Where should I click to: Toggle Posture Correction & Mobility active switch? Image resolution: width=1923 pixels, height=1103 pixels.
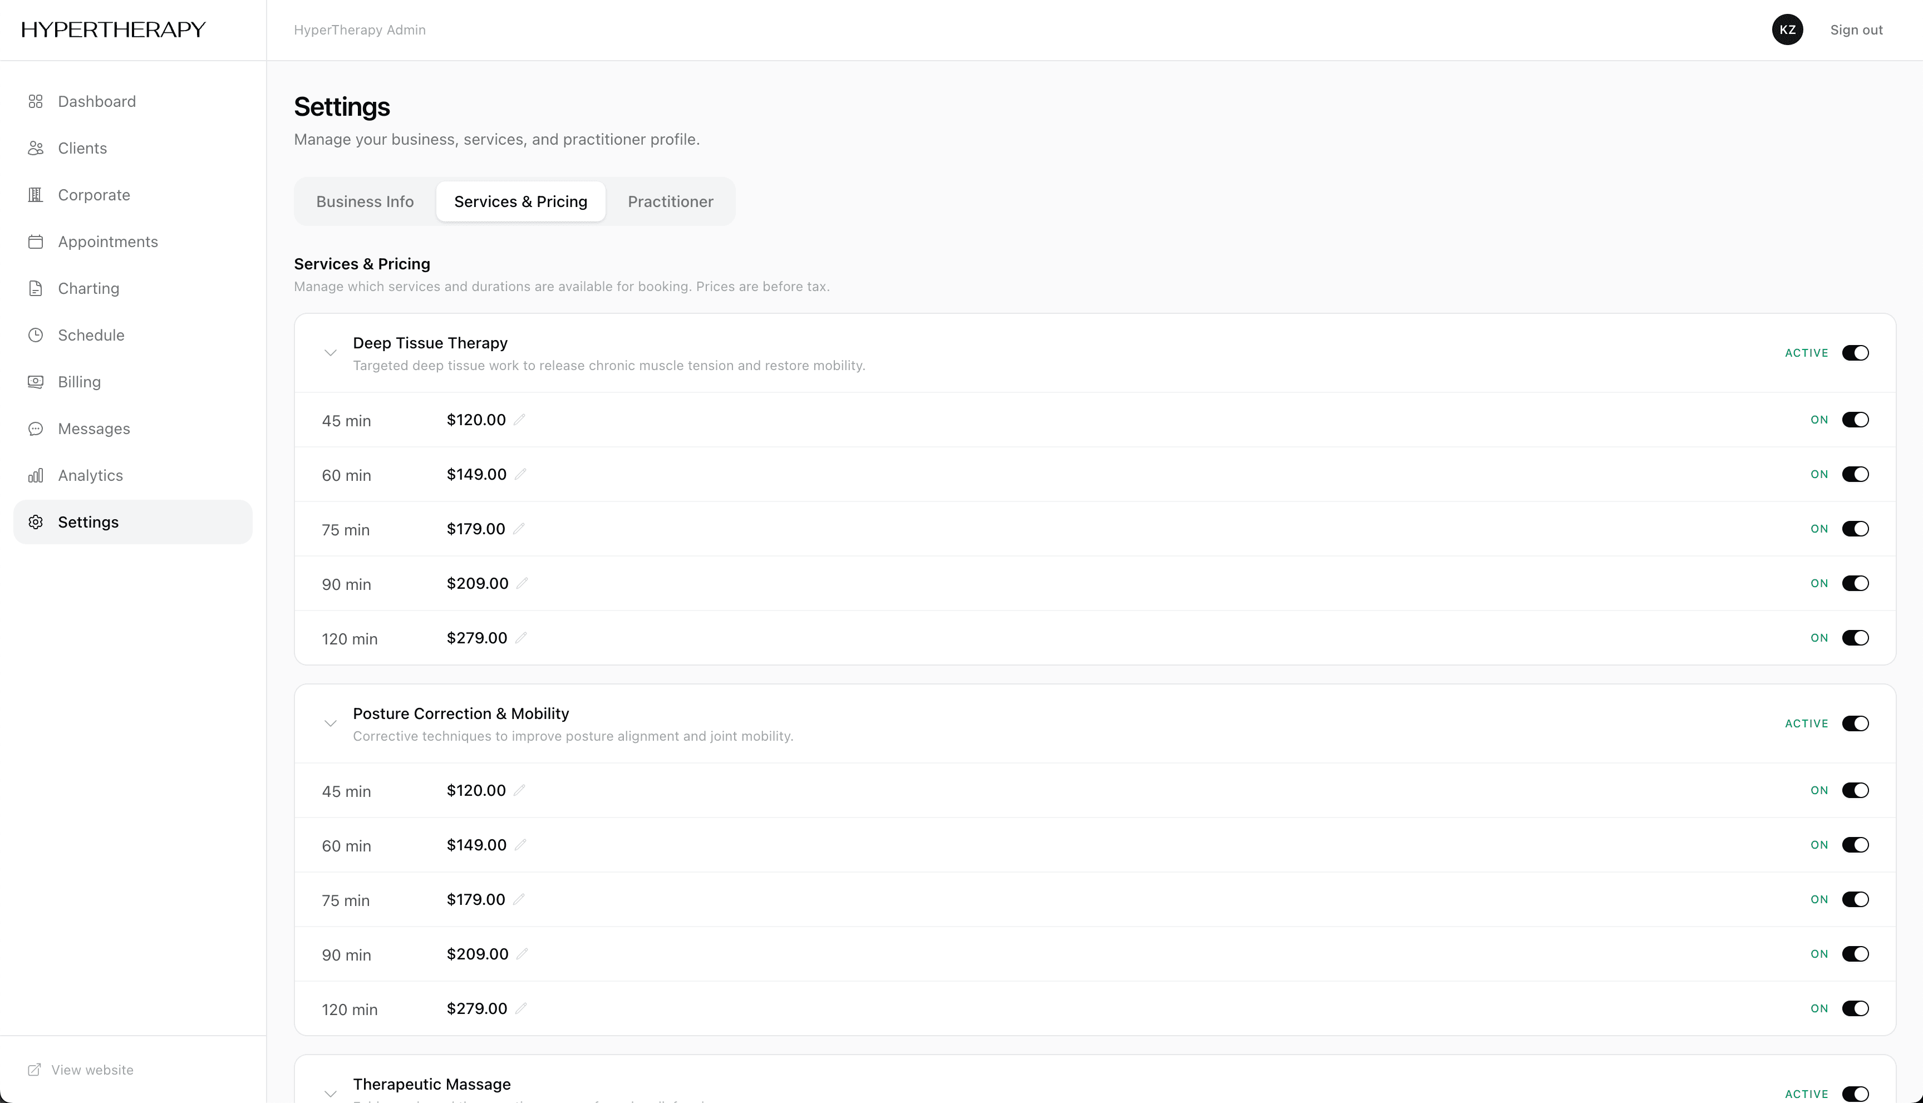click(x=1856, y=723)
